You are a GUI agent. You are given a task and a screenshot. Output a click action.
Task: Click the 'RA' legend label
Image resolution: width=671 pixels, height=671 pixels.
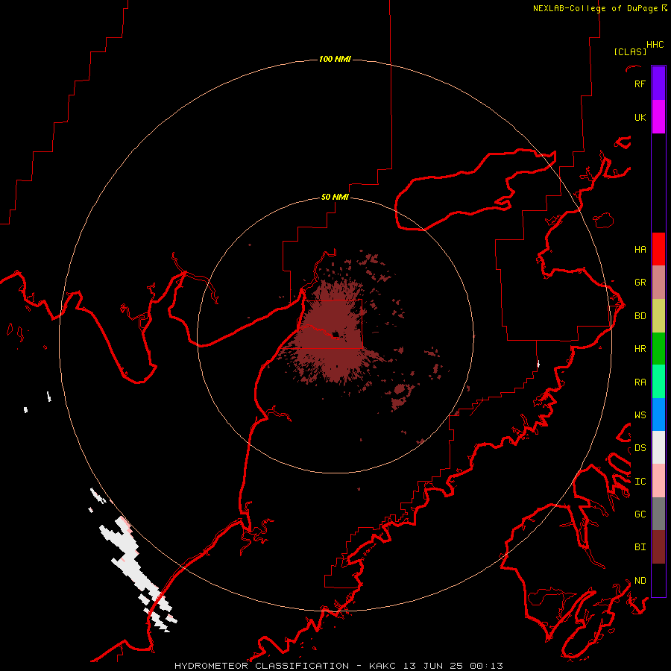tap(640, 382)
